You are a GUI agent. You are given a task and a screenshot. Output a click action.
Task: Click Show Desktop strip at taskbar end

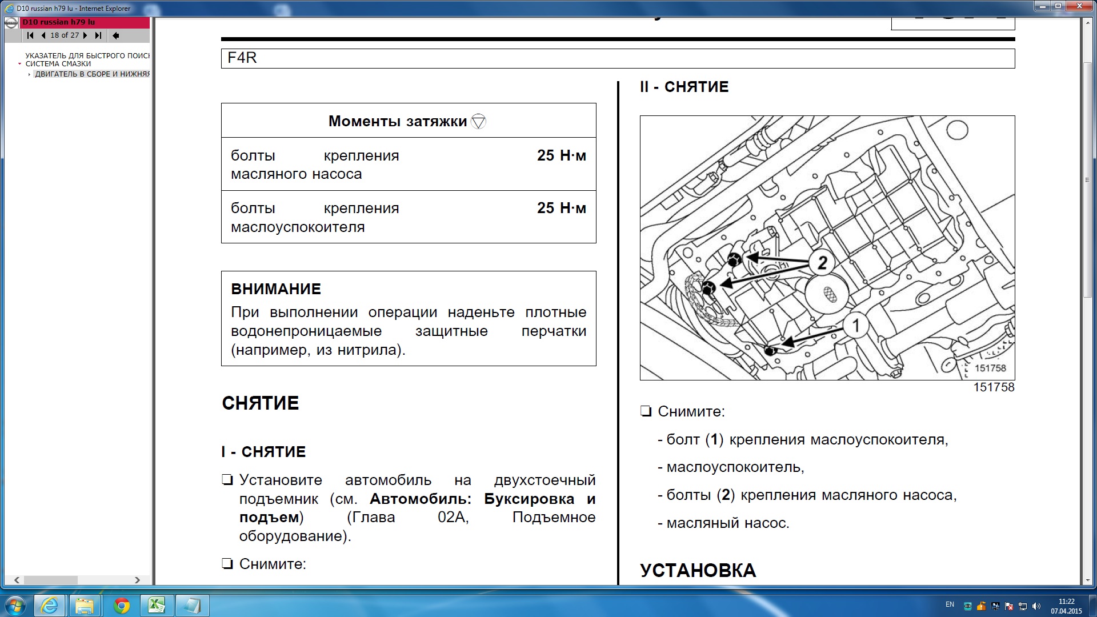[1092, 606]
